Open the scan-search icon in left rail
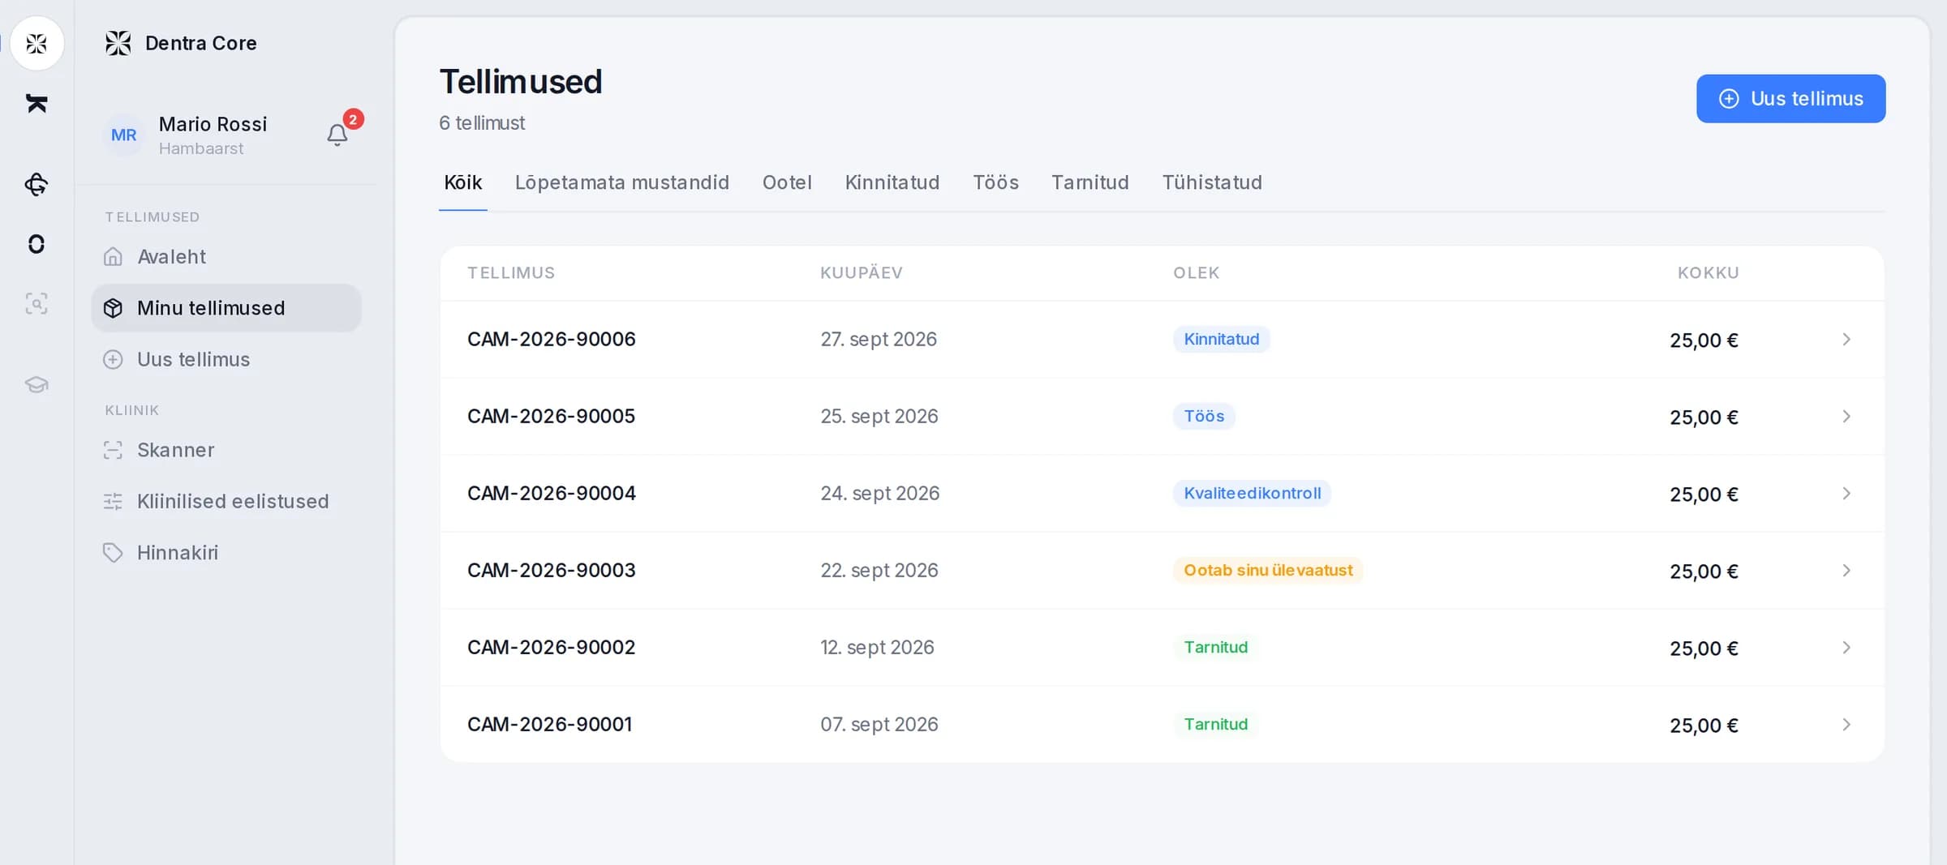The height and width of the screenshot is (865, 1947). [x=37, y=304]
